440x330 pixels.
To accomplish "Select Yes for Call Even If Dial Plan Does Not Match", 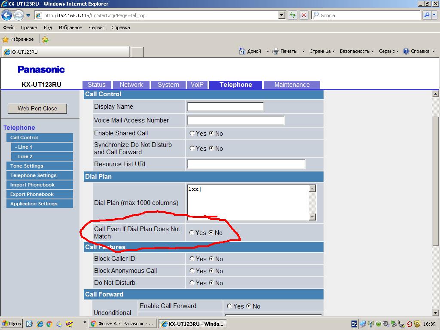I will (x=192, y=232).
